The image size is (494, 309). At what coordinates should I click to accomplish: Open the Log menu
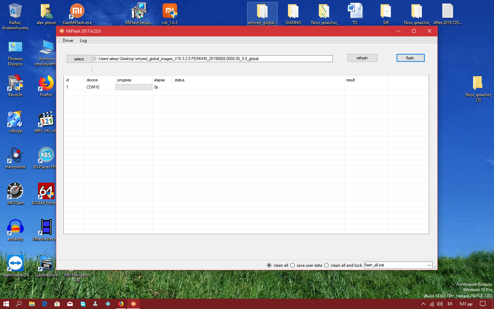tap(83, 41)
